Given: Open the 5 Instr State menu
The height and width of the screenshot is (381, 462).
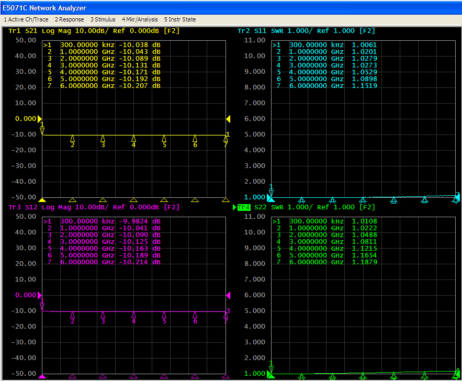Looking at the screenshot, I should pos(180,19).
